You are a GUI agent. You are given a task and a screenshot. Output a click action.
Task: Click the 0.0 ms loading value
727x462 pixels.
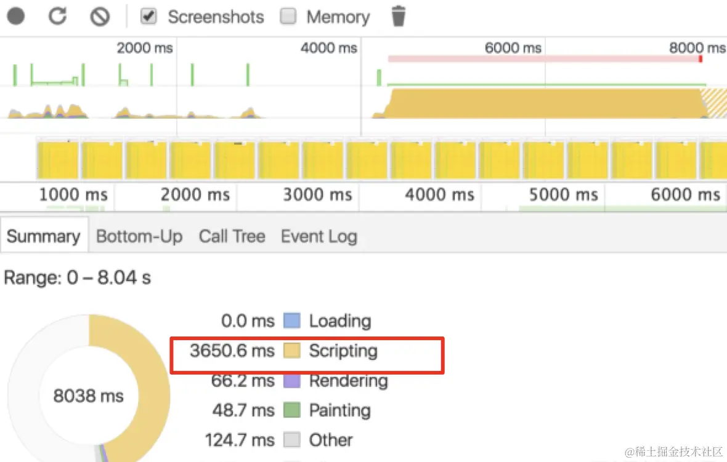[248, 321]
